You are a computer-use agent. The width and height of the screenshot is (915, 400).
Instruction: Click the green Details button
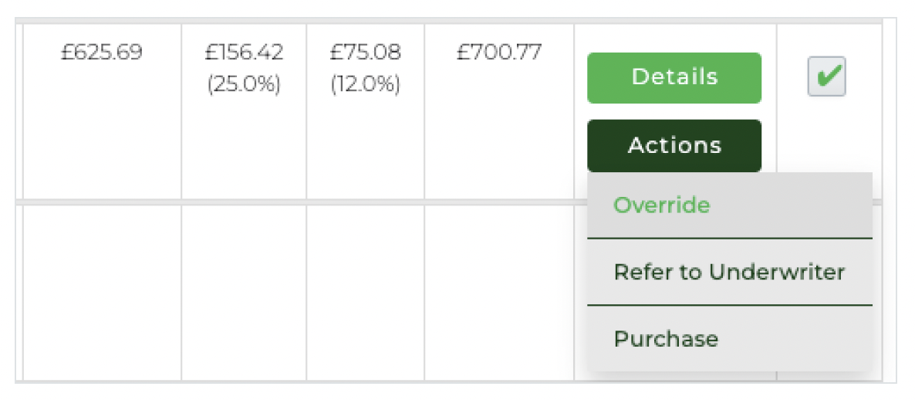(x=674, y=77)
